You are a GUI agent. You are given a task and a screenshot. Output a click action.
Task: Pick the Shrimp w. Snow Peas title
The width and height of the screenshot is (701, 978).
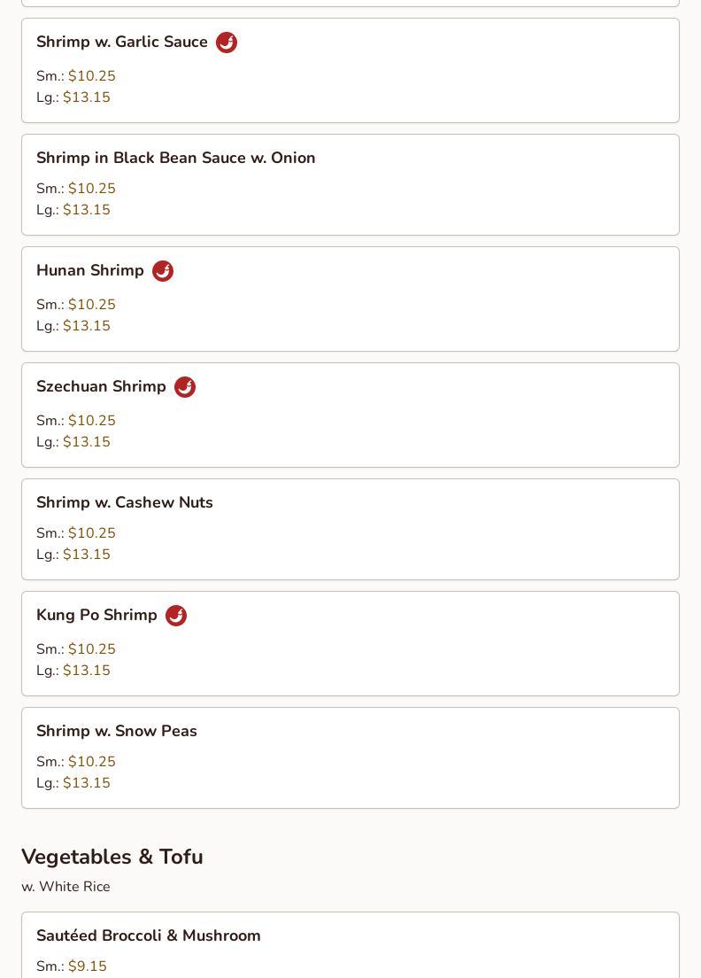click(x=117, y=731)
